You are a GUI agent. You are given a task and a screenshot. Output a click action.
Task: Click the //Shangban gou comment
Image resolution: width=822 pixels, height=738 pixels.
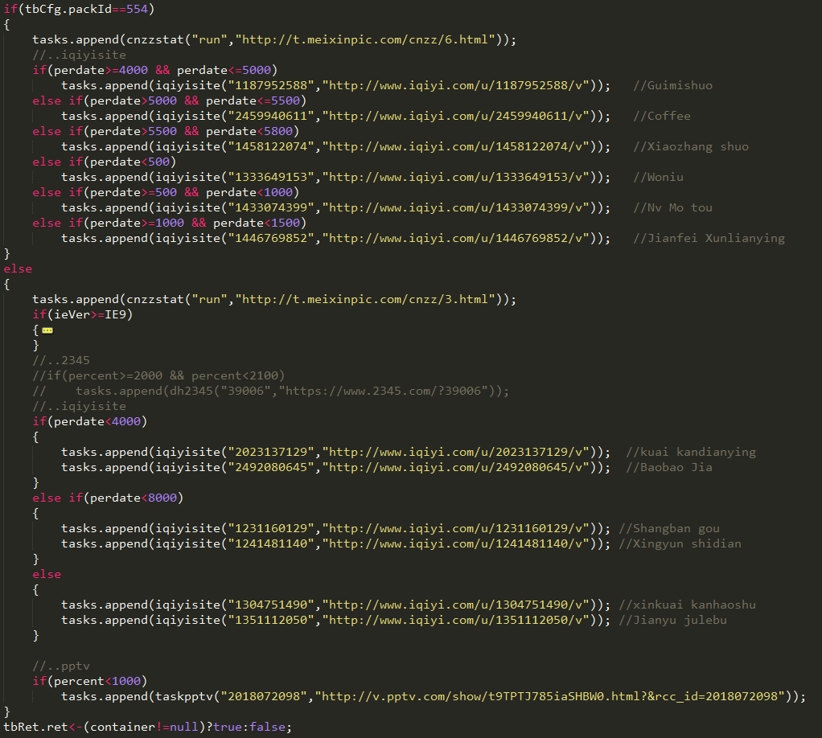point(669,528)
